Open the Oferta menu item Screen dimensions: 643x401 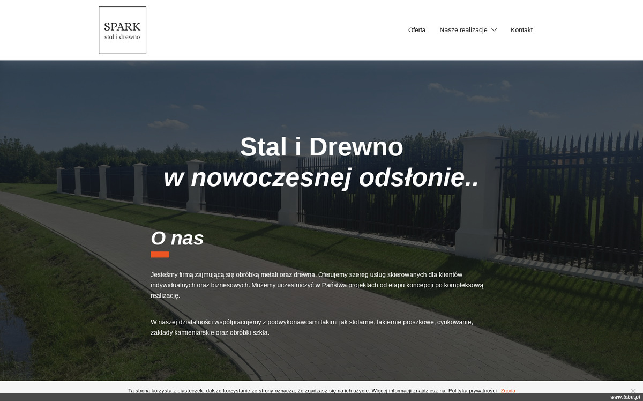417,30
